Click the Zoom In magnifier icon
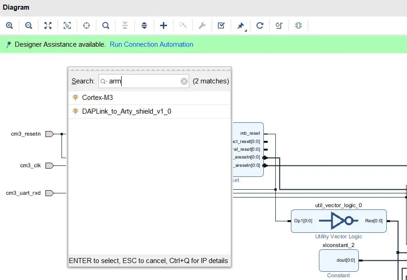This screenshot has width=407, height=280. tap(9, 25)
